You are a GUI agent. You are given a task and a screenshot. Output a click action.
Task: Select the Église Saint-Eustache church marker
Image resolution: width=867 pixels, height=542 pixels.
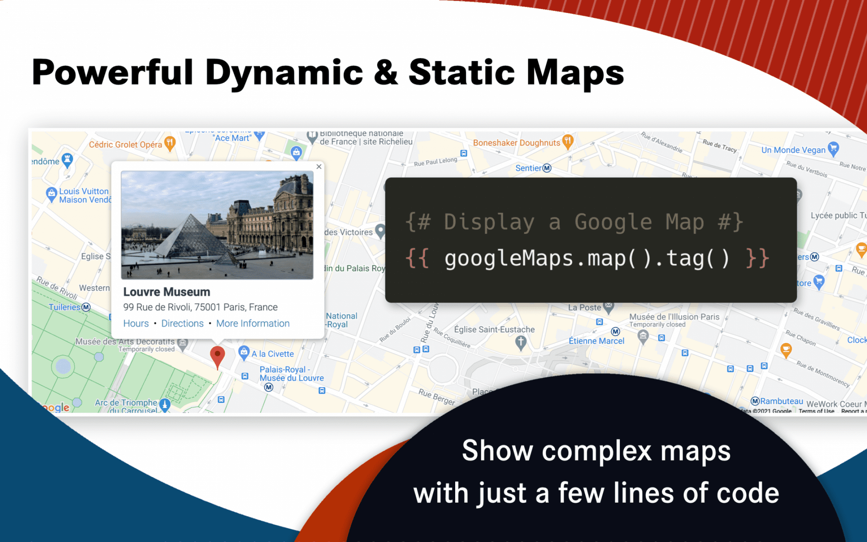point(521,343)
